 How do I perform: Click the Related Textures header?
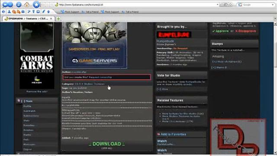182,100
